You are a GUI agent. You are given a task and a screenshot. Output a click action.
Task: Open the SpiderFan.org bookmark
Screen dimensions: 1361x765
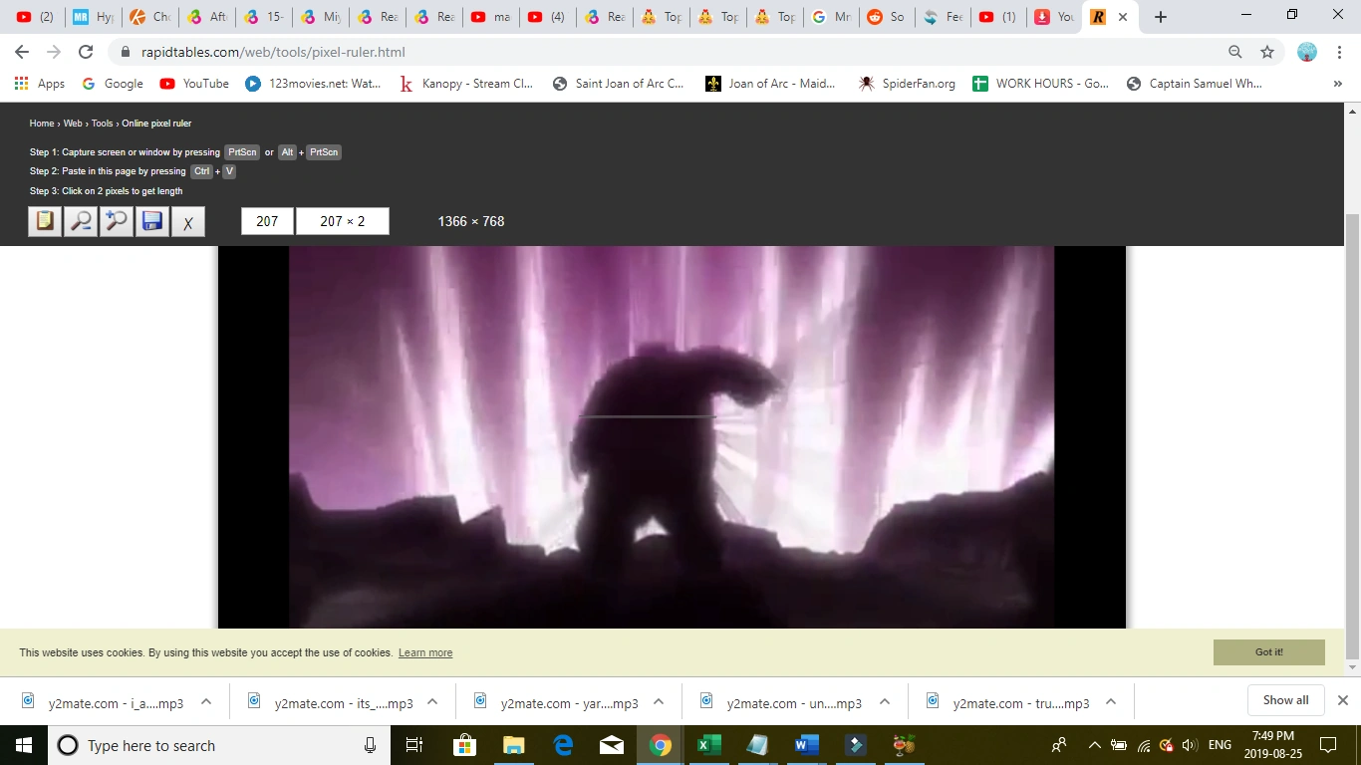pyautogui.click(x=907, y=84)
